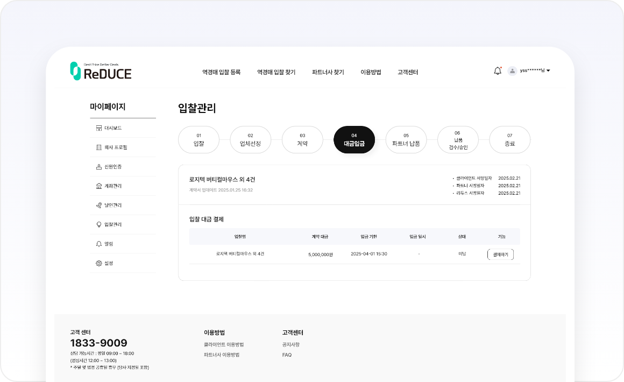Open 계좌관리 via its bank icon
Viewport: 624px width, 382px height.
click(x=98, y=186)
